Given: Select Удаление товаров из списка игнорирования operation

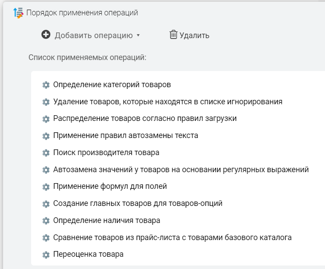Looking at the screenshot, I should [x=167, y=102].
